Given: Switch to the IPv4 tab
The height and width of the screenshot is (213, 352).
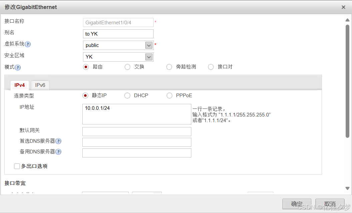Looking at the screenshot, I should click(20, 85).
